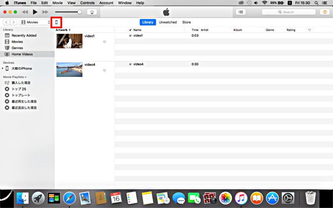Switch to the Unwatched tab

(x=168, y=22)
